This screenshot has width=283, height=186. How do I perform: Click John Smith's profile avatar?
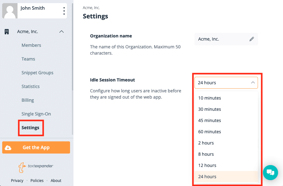[x=10, y=11]
